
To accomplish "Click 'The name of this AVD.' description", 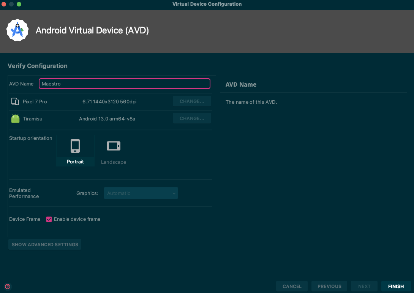I will [x=251, y=102].
